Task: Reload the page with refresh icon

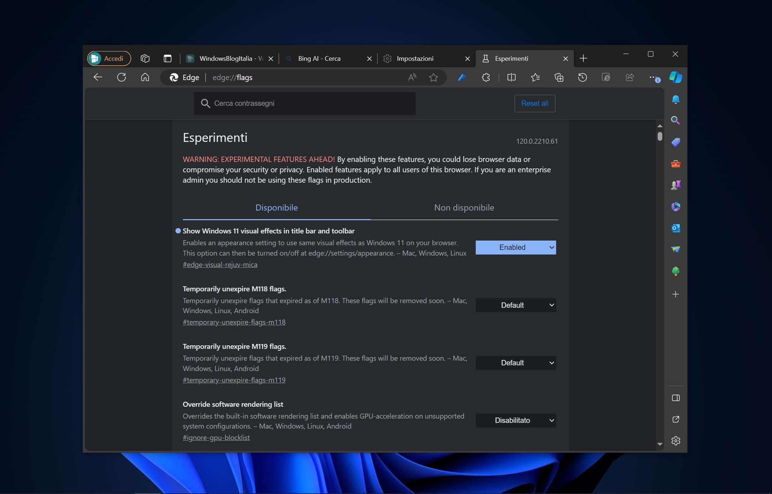Action: [122, 77]
